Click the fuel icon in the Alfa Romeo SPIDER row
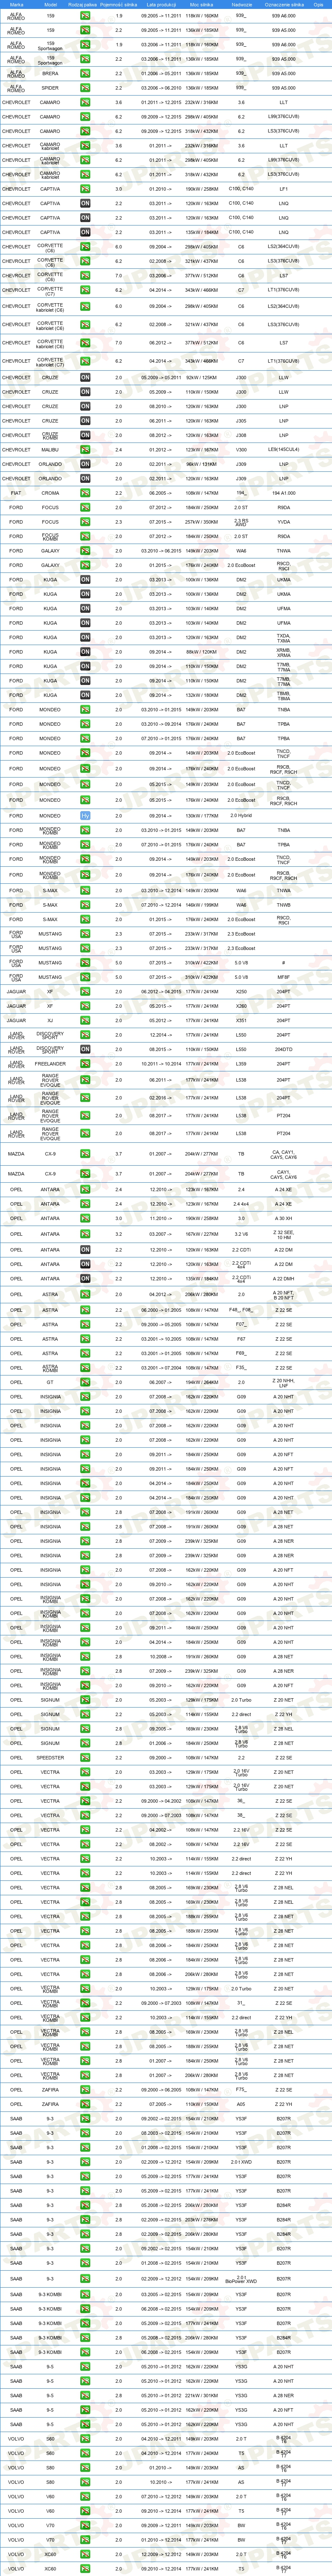332x2576 pixels. pyautogui.click(x=85, y=88)
